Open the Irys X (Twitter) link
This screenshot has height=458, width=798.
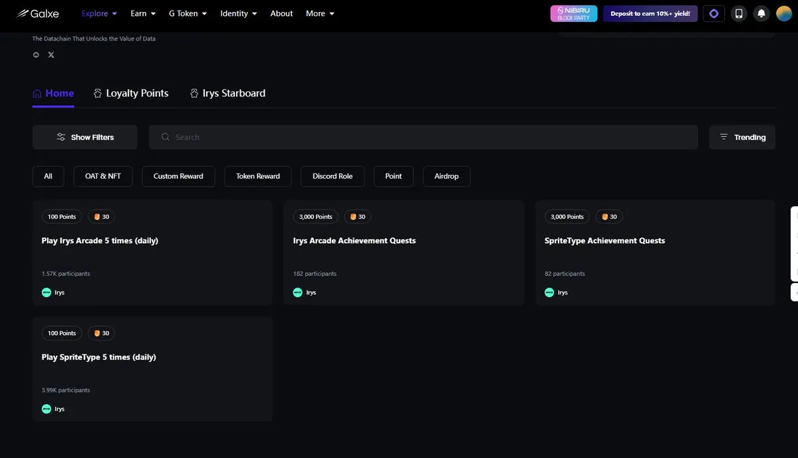pos(51,55)
